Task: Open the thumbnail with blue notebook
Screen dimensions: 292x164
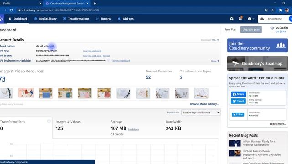Action: coord(46,93)
